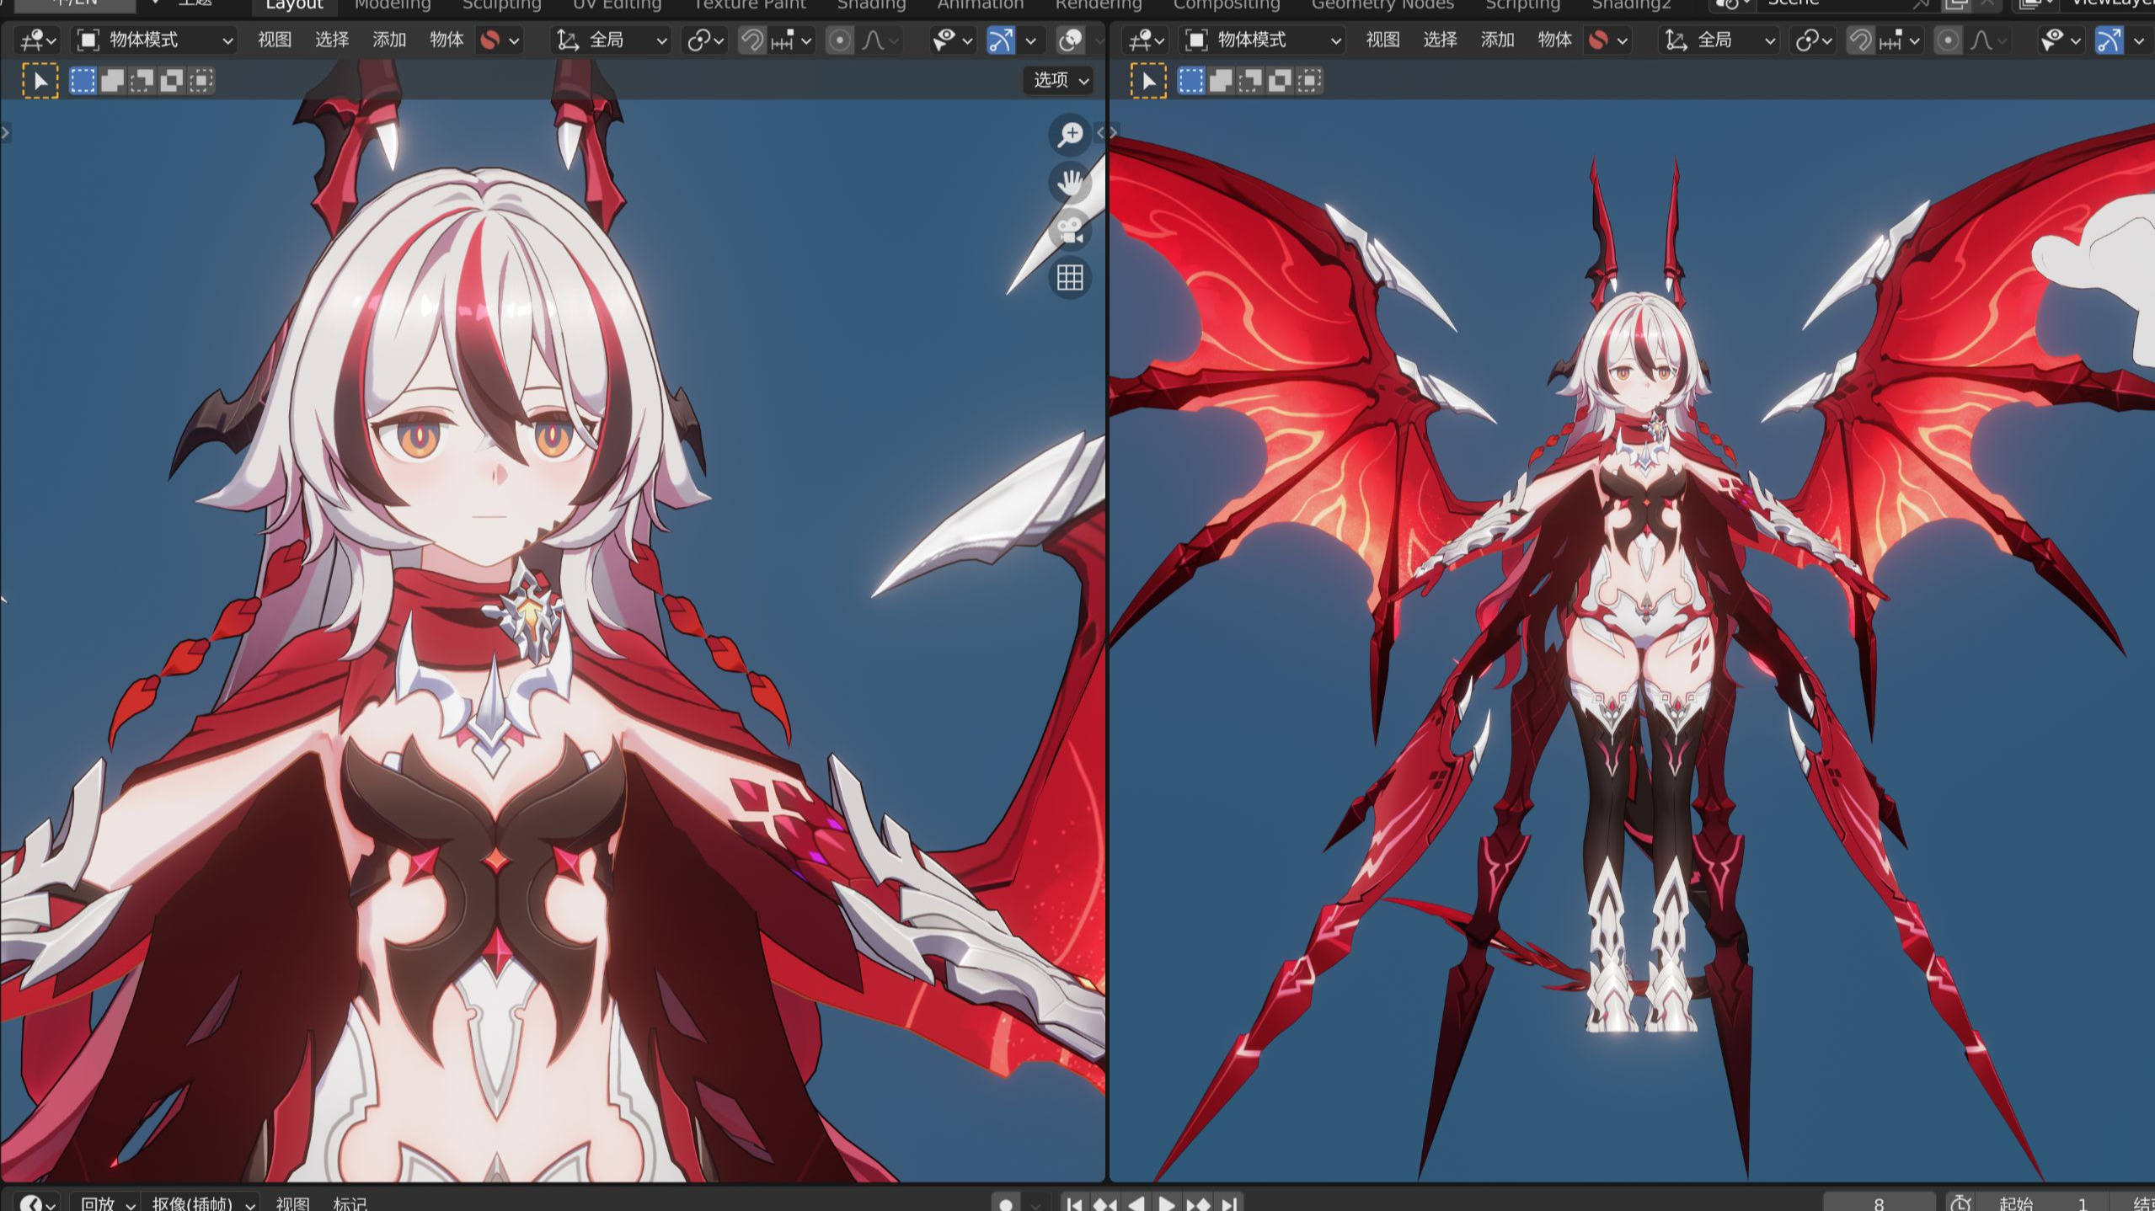Click pan view hand icon
Viewport: 2155px width, 1211px height.
click(1070, 182)
